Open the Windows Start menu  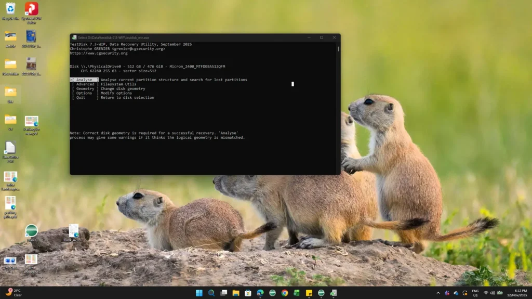click(x=199, y=293)
